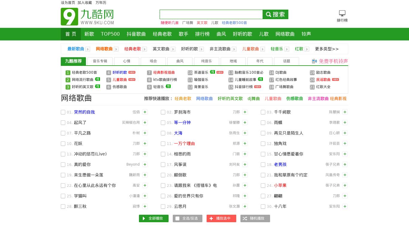Expand the arrow next to 儿童歌曲
409x230 pixels.
(263, 49)
